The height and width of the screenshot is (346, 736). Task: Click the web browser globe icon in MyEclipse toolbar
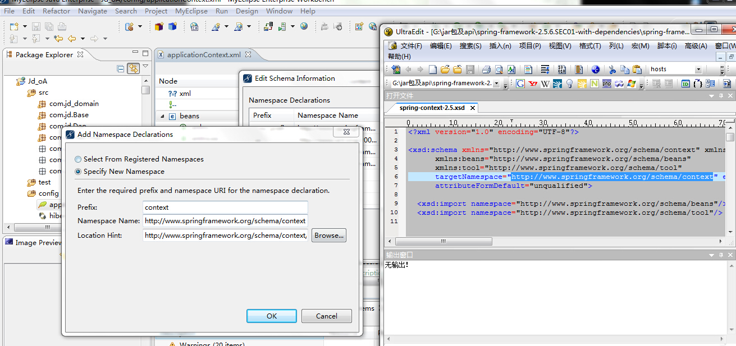point(304,26)
